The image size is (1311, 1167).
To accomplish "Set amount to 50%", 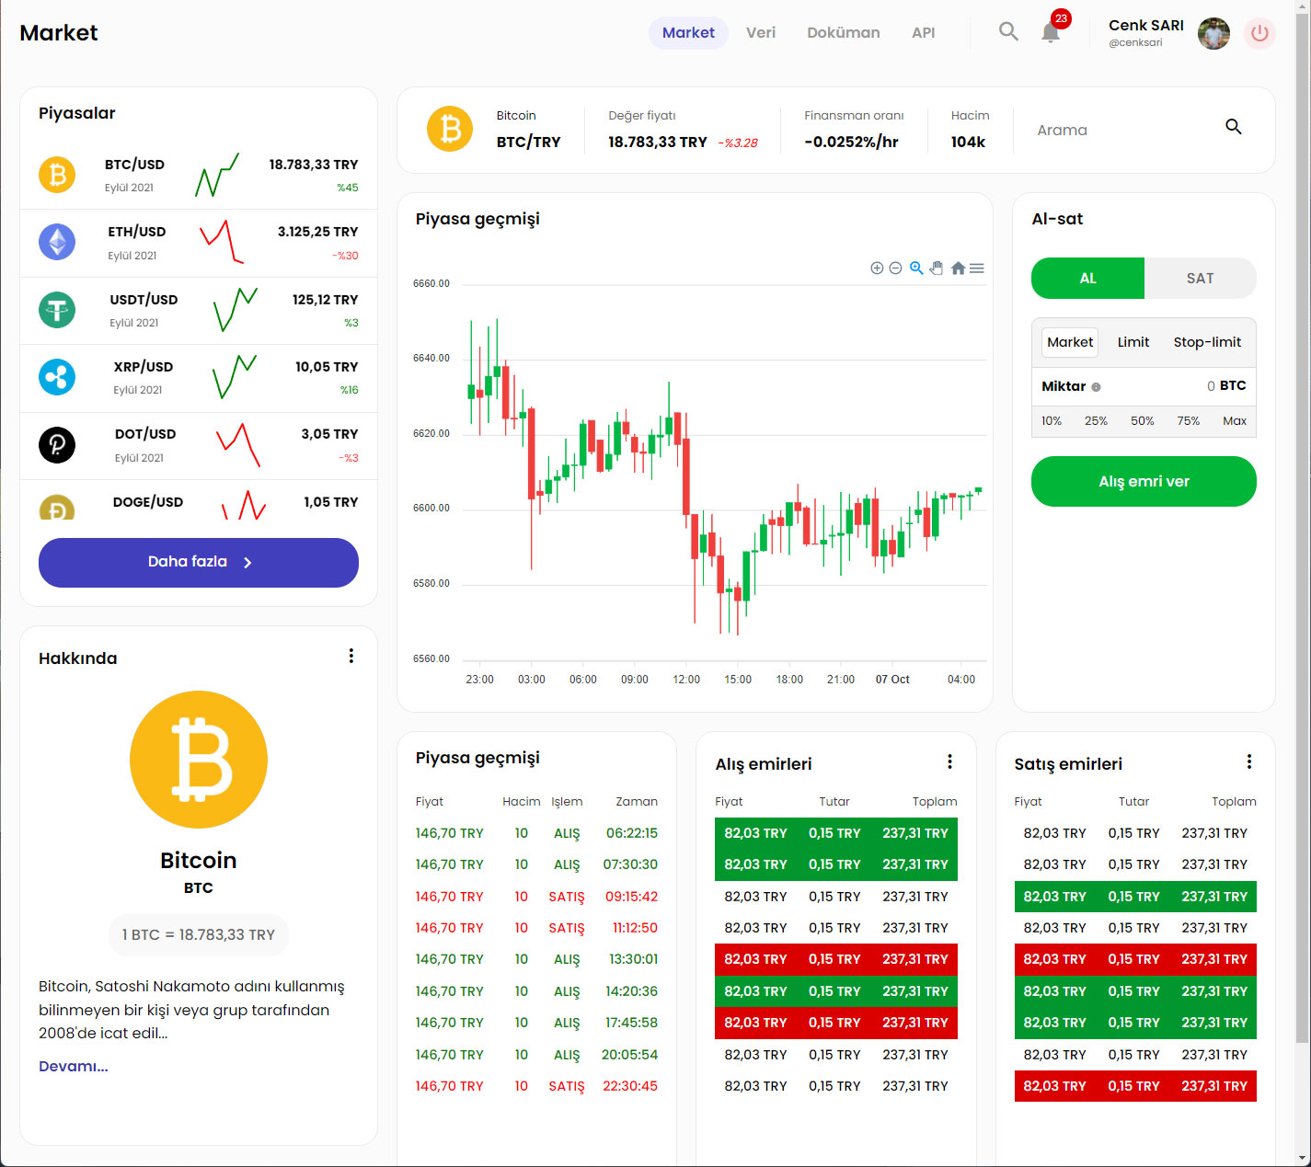I will point(1143,421).
